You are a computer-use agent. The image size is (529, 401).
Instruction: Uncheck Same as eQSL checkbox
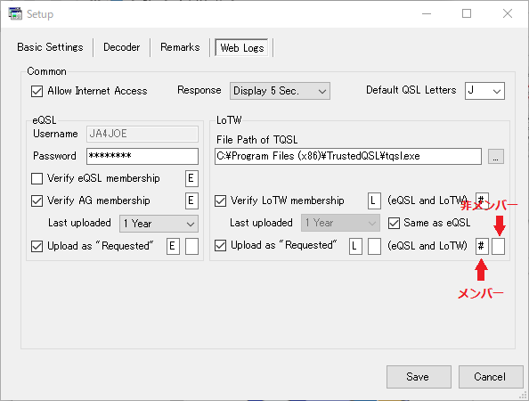[394, 223]
